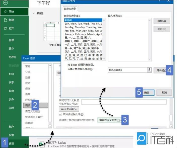
Task: Select the Jan, Feb, Mar list entry
Action: click(83, 31)
